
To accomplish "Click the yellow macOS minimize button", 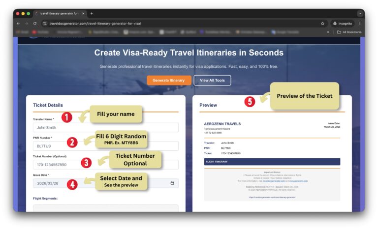I will coord(23,14).
